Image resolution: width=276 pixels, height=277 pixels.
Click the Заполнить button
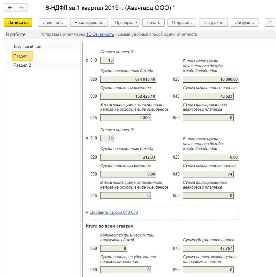(53, 22)
